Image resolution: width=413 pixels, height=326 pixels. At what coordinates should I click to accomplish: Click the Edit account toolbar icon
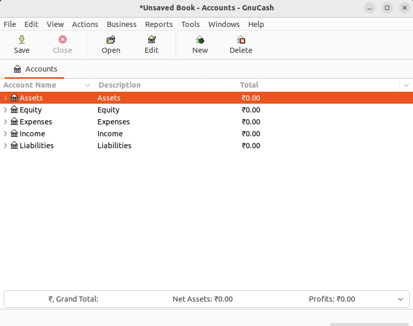pyautogui.click(x=152, y=39)
